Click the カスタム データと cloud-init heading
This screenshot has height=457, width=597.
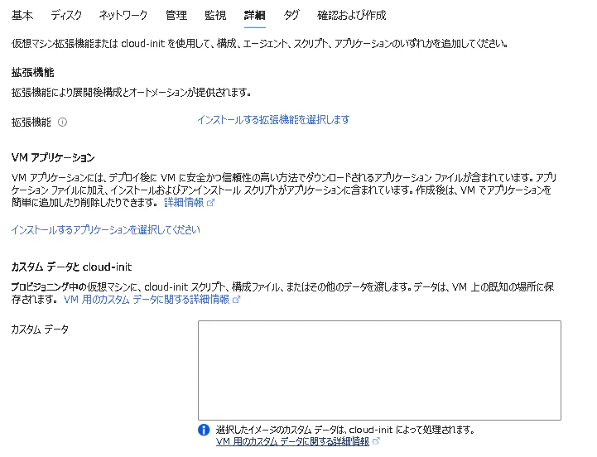click(71, 267)
